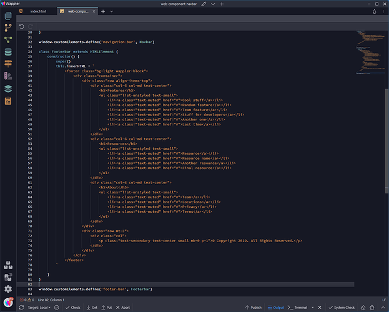Click the bug debug icon in status bar
Image resolution: width=389 pixels, height=312 pixels.
coord(372,308)
